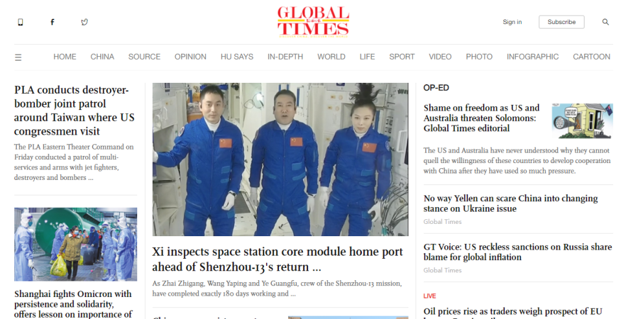Read the PLA destroyer-bomber patrol headline
Screen dimensions: 624x319
[74, 111]
